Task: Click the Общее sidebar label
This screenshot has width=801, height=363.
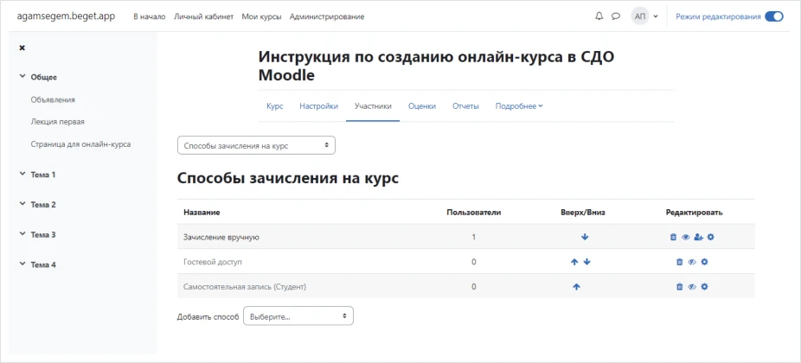Action: pos(44,77)
